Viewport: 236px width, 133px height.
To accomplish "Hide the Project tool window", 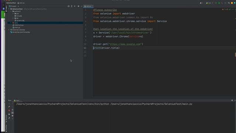I will point(81,6).
